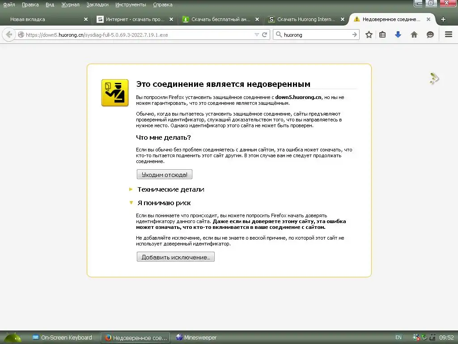Click the Недоверенное соедине... tab warning icon
458x344 pixels.
356,19
